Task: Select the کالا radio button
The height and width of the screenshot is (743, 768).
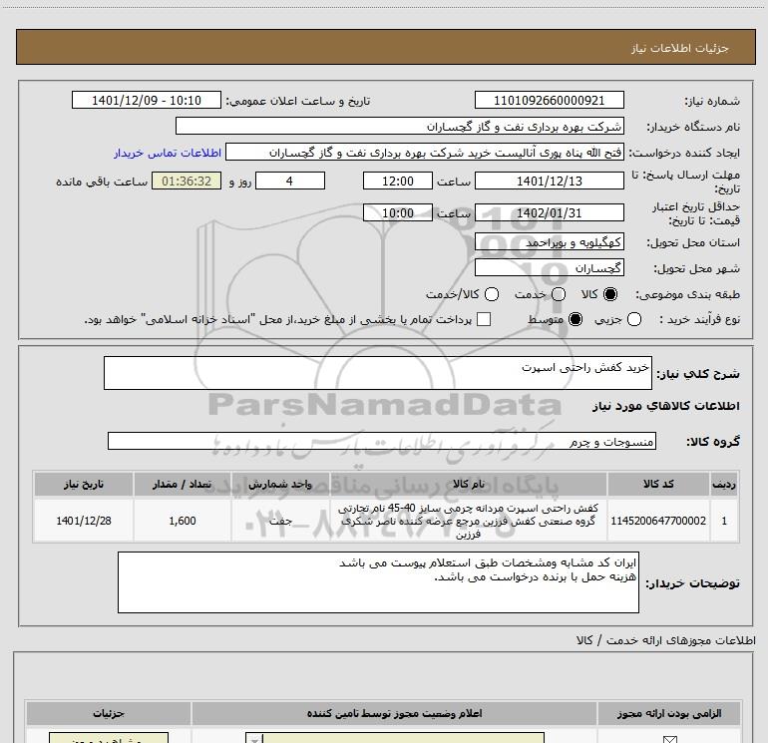Action: click(610, 294)
